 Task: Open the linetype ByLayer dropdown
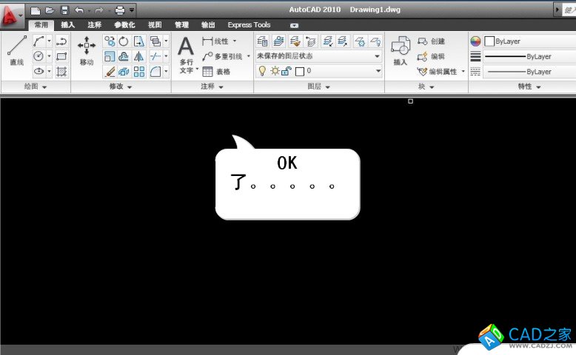[529, 72]
